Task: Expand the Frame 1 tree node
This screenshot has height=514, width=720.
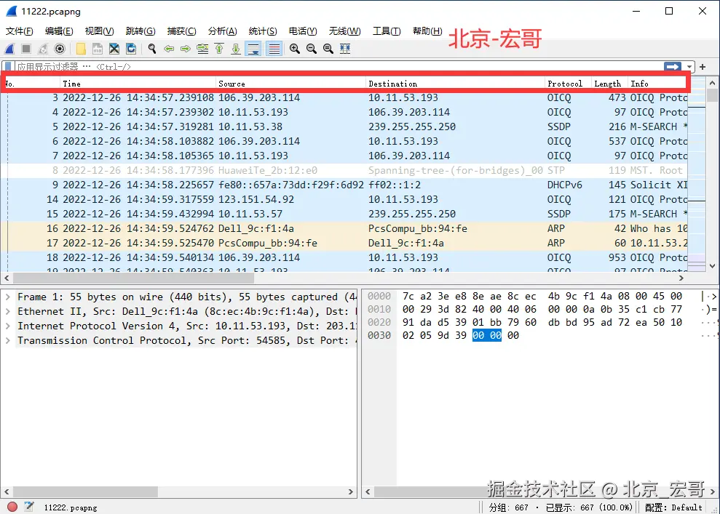Action: point(8,297)
